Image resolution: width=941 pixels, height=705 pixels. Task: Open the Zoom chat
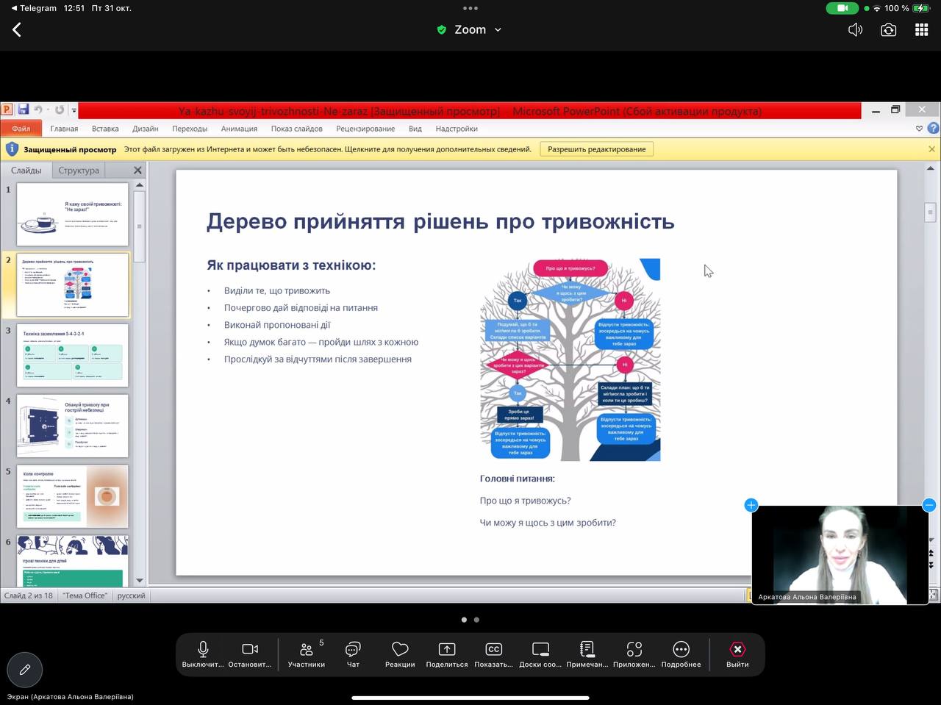(x=353, y=650)
